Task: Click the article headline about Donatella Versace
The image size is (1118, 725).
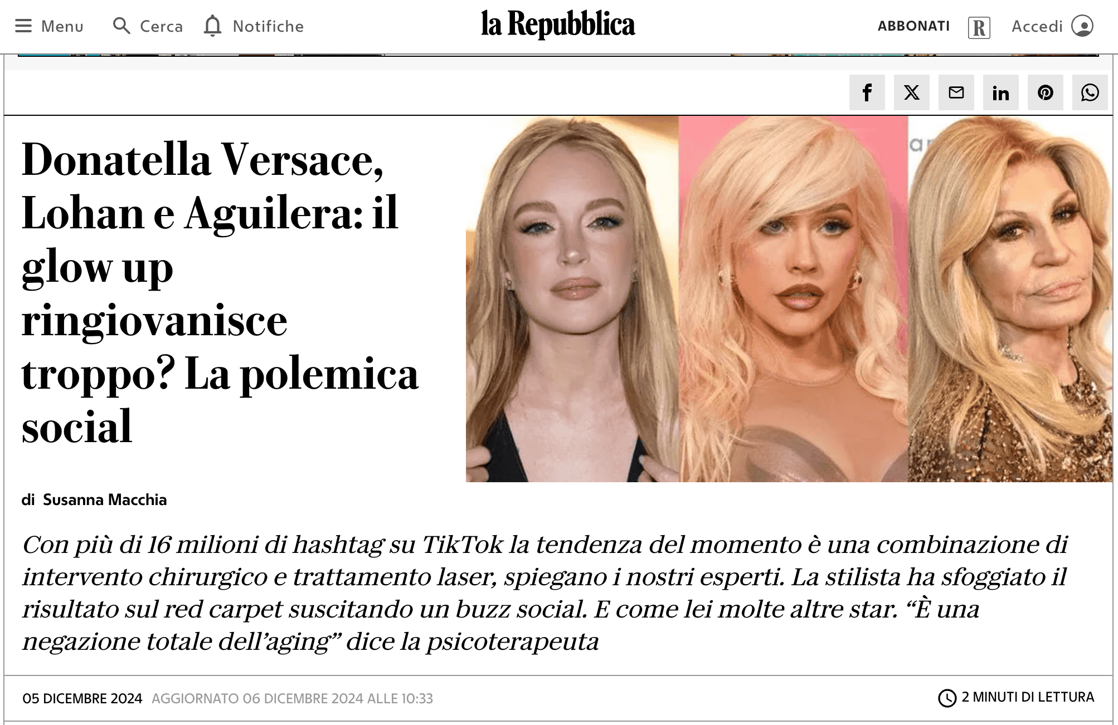Action: [220, 292]
